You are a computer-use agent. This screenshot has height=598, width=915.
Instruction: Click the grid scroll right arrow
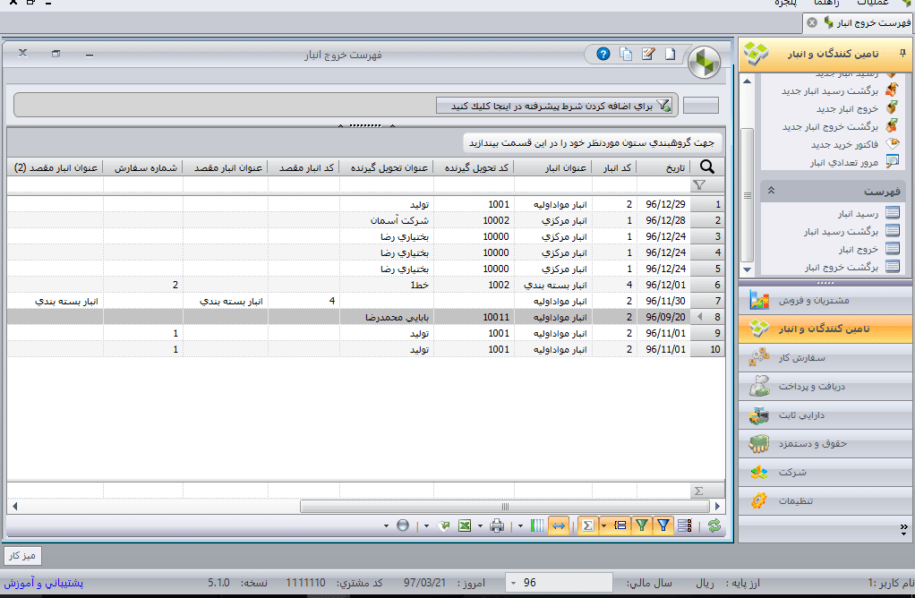(718, 507)
